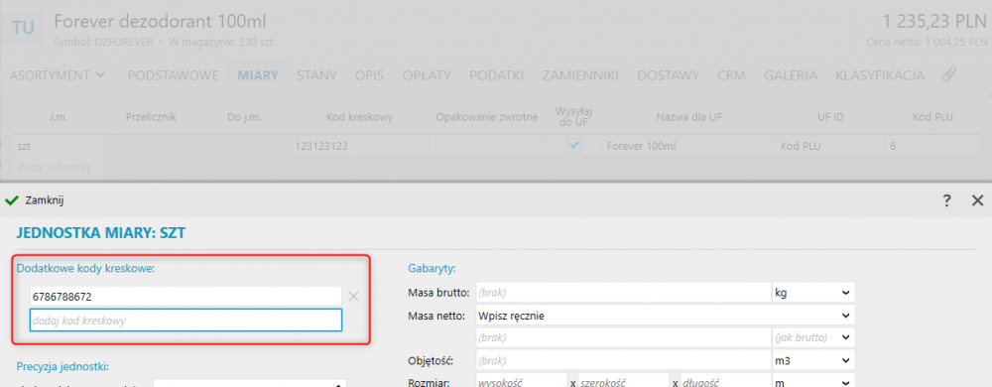
Task: Close the Jednostka miary panel with X
Action: 977,201
